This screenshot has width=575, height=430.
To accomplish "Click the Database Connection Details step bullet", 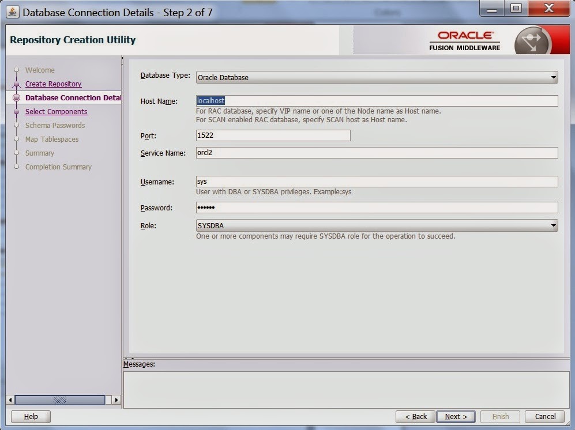I will pos(16,97).
